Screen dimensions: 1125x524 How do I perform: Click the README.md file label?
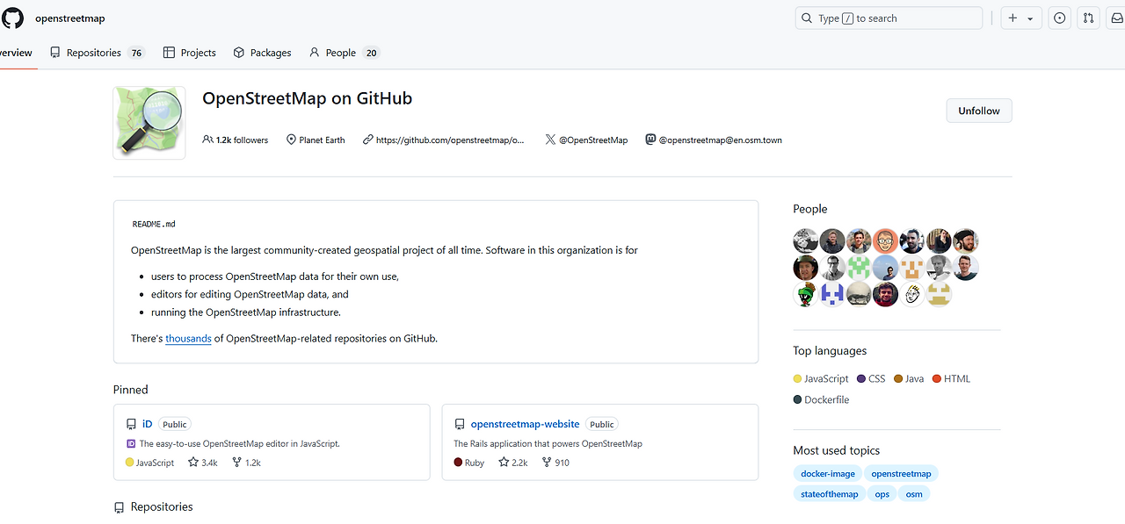click(x=154, y=224)
